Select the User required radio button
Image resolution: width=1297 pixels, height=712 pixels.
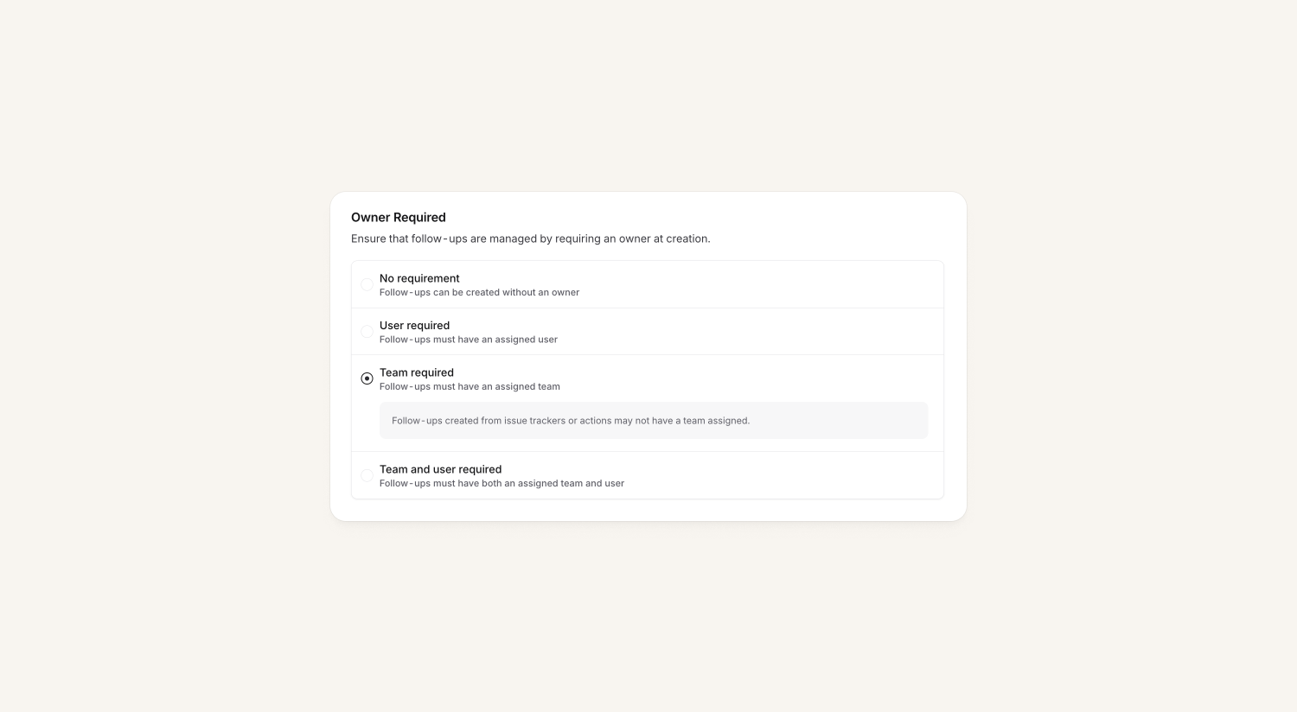coord(367,332)
